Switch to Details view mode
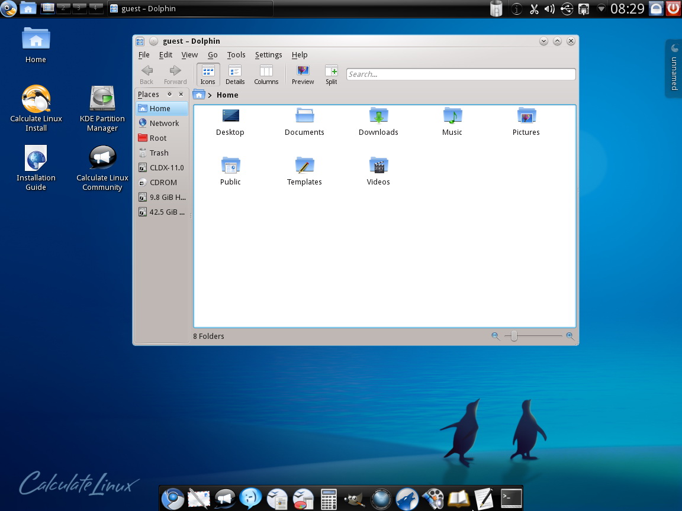Image resolution: width=682 pixels, height=511 pixels. tap(234, 74)
